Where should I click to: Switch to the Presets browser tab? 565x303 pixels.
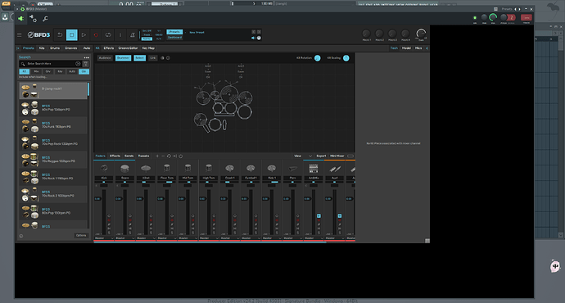[29, 48]
